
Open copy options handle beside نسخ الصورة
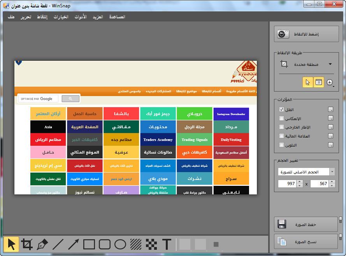[x=341, y=237]
